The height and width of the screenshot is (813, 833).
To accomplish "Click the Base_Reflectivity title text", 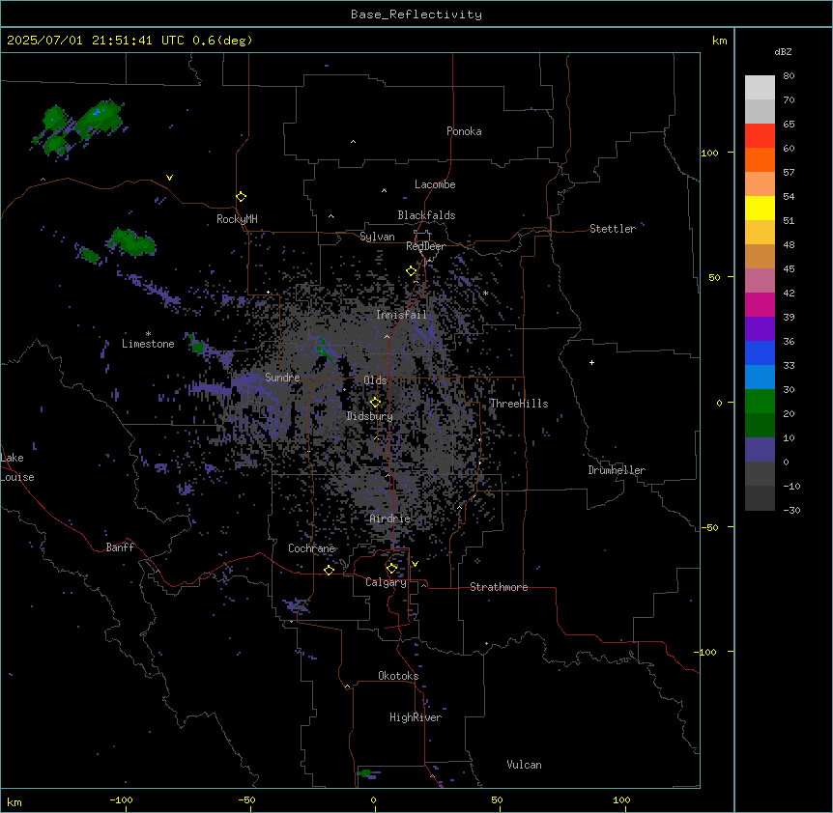I will (416, 14).
